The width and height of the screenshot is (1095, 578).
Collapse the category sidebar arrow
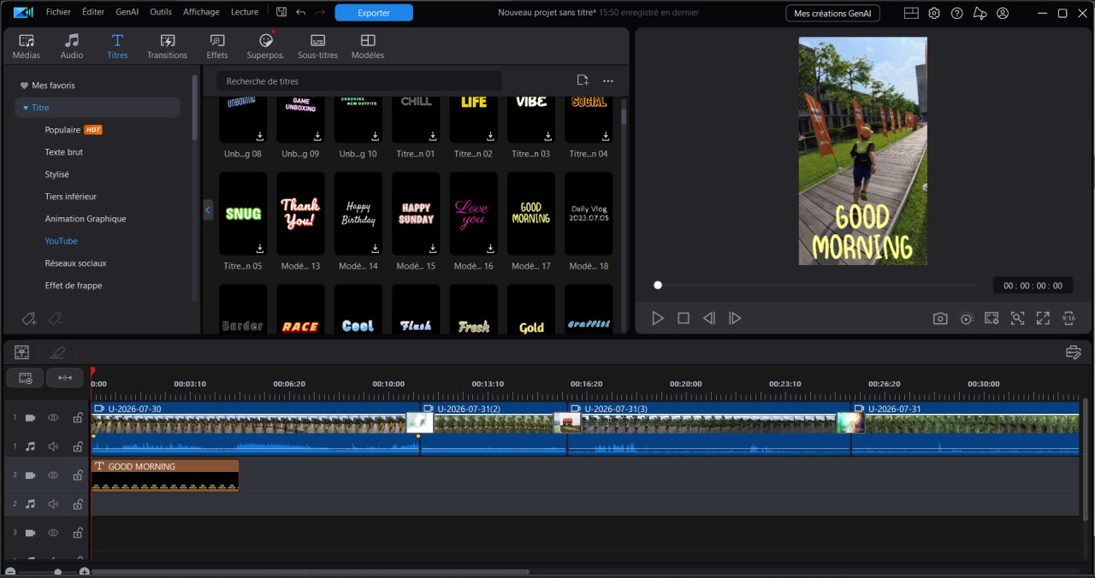(208, 209)
